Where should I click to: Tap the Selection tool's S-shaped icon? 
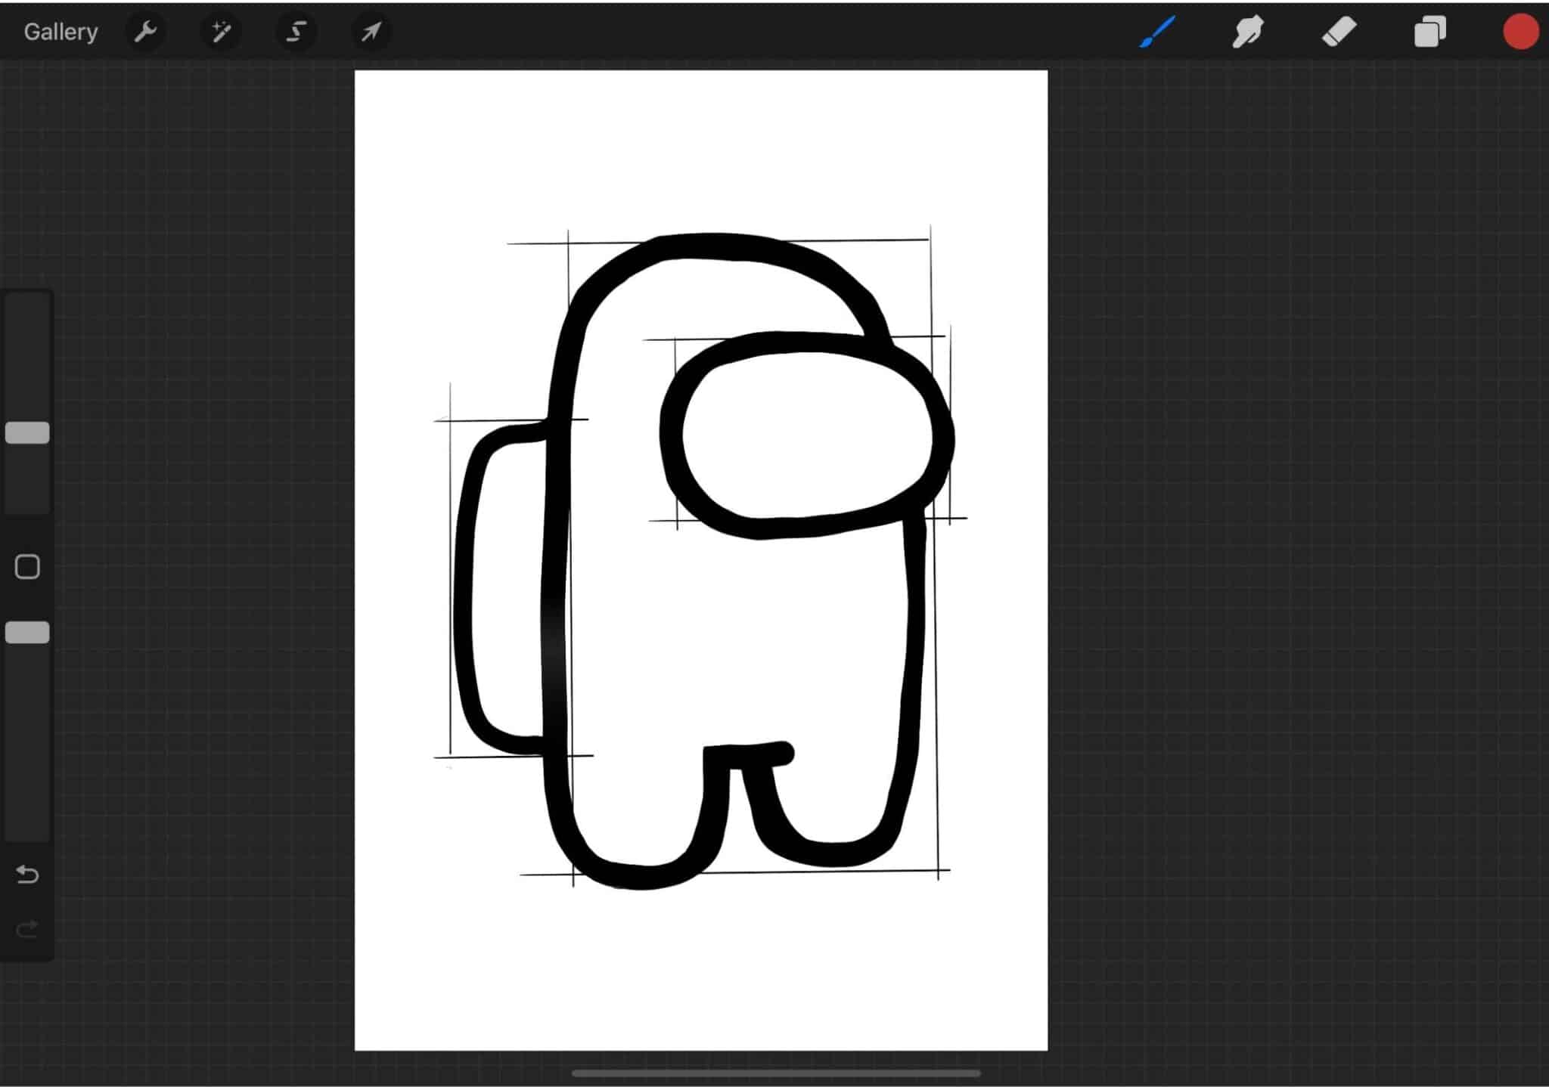click(x=296, y=31)
